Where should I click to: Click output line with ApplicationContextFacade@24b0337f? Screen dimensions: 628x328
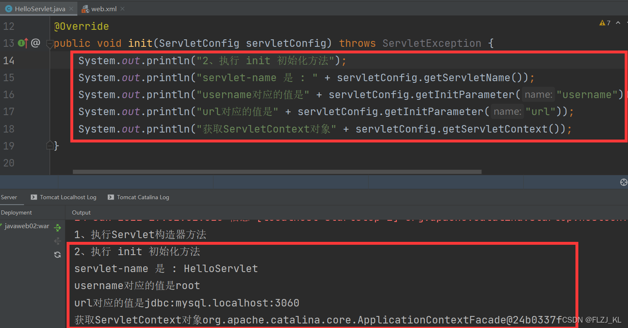[x=318, y=320]
